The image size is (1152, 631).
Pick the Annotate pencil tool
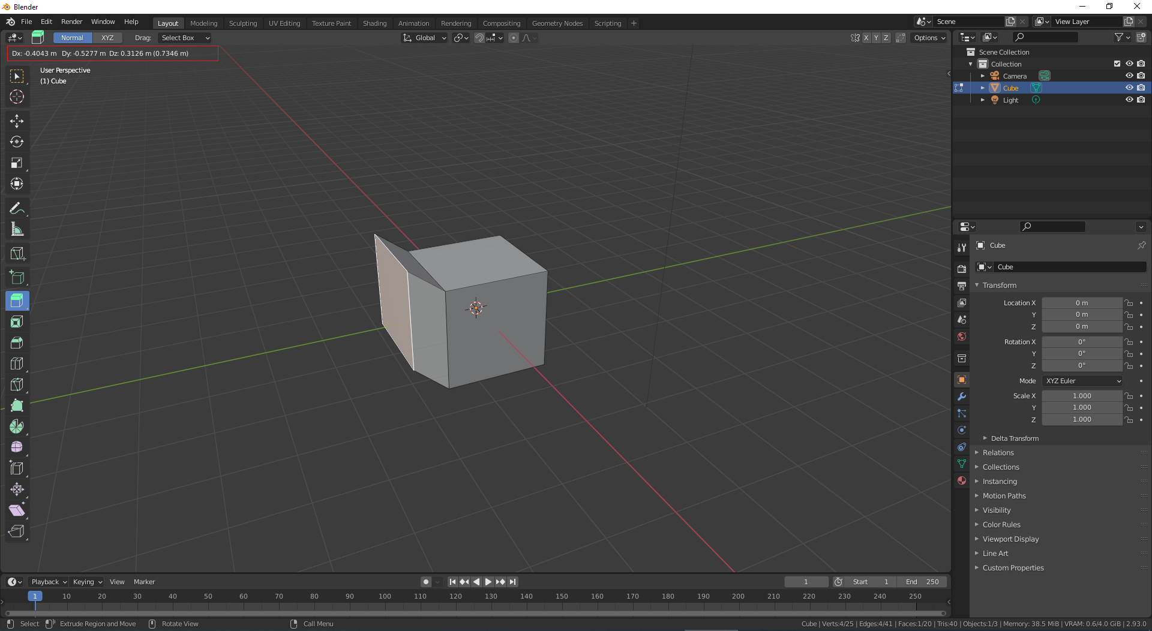point(17,209)
